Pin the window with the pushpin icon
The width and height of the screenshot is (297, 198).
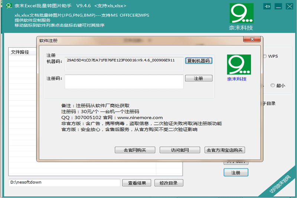tap(267, 6)
